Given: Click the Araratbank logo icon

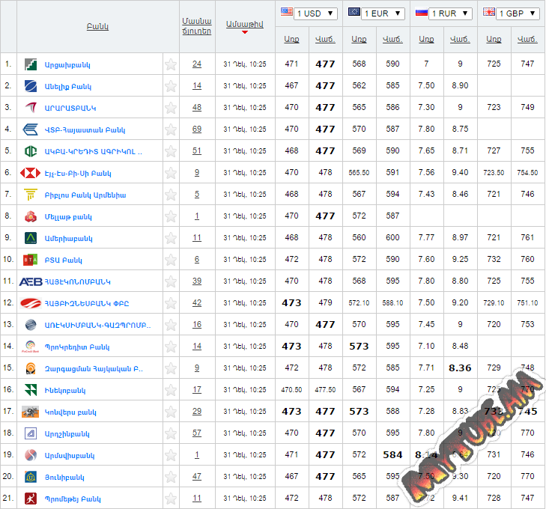Looking at the screenshot, I should [31, 108].
